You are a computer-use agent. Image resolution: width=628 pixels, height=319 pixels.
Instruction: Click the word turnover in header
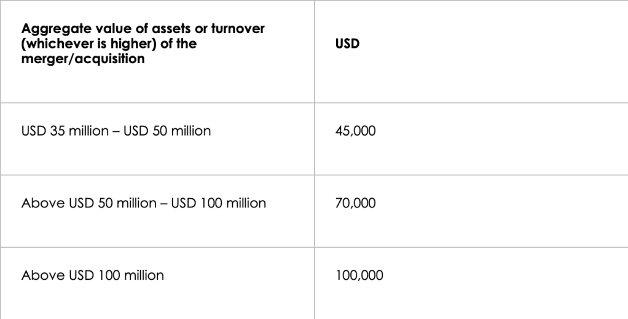coord(246,29)
